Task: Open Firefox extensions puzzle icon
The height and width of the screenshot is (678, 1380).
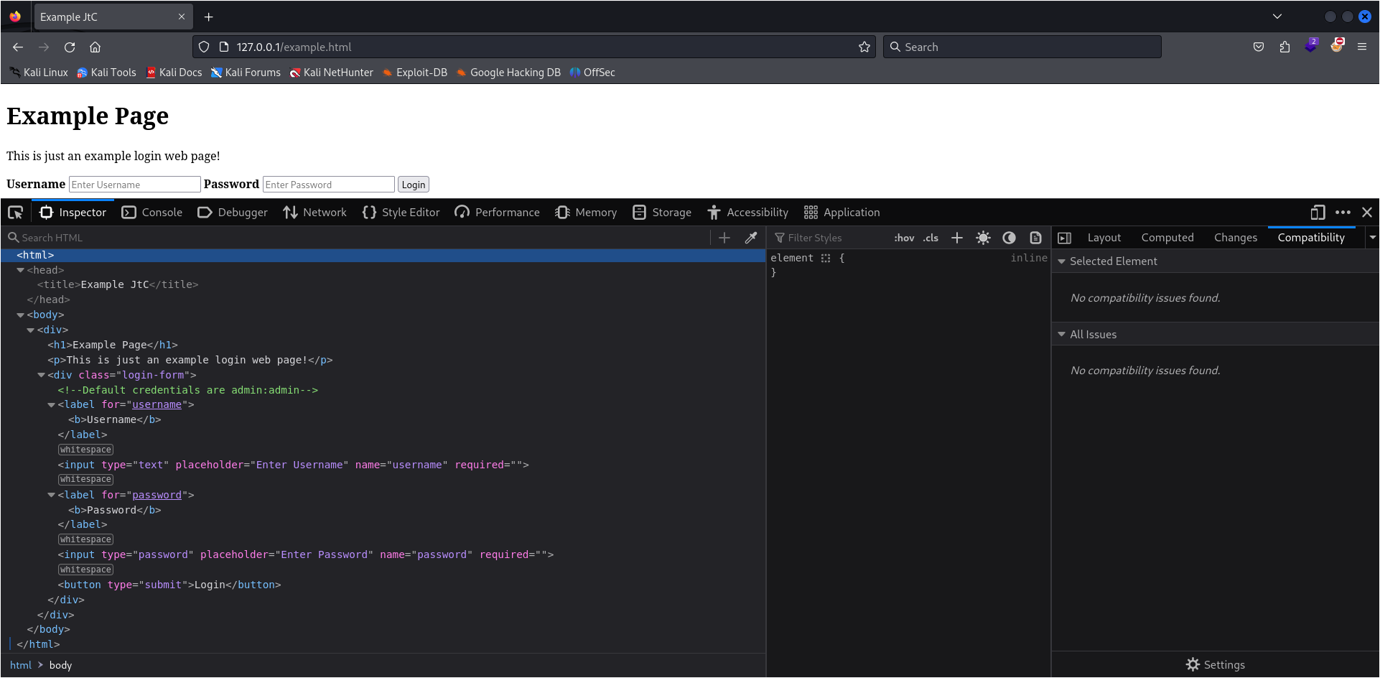Action: [x=1285, y=47]
